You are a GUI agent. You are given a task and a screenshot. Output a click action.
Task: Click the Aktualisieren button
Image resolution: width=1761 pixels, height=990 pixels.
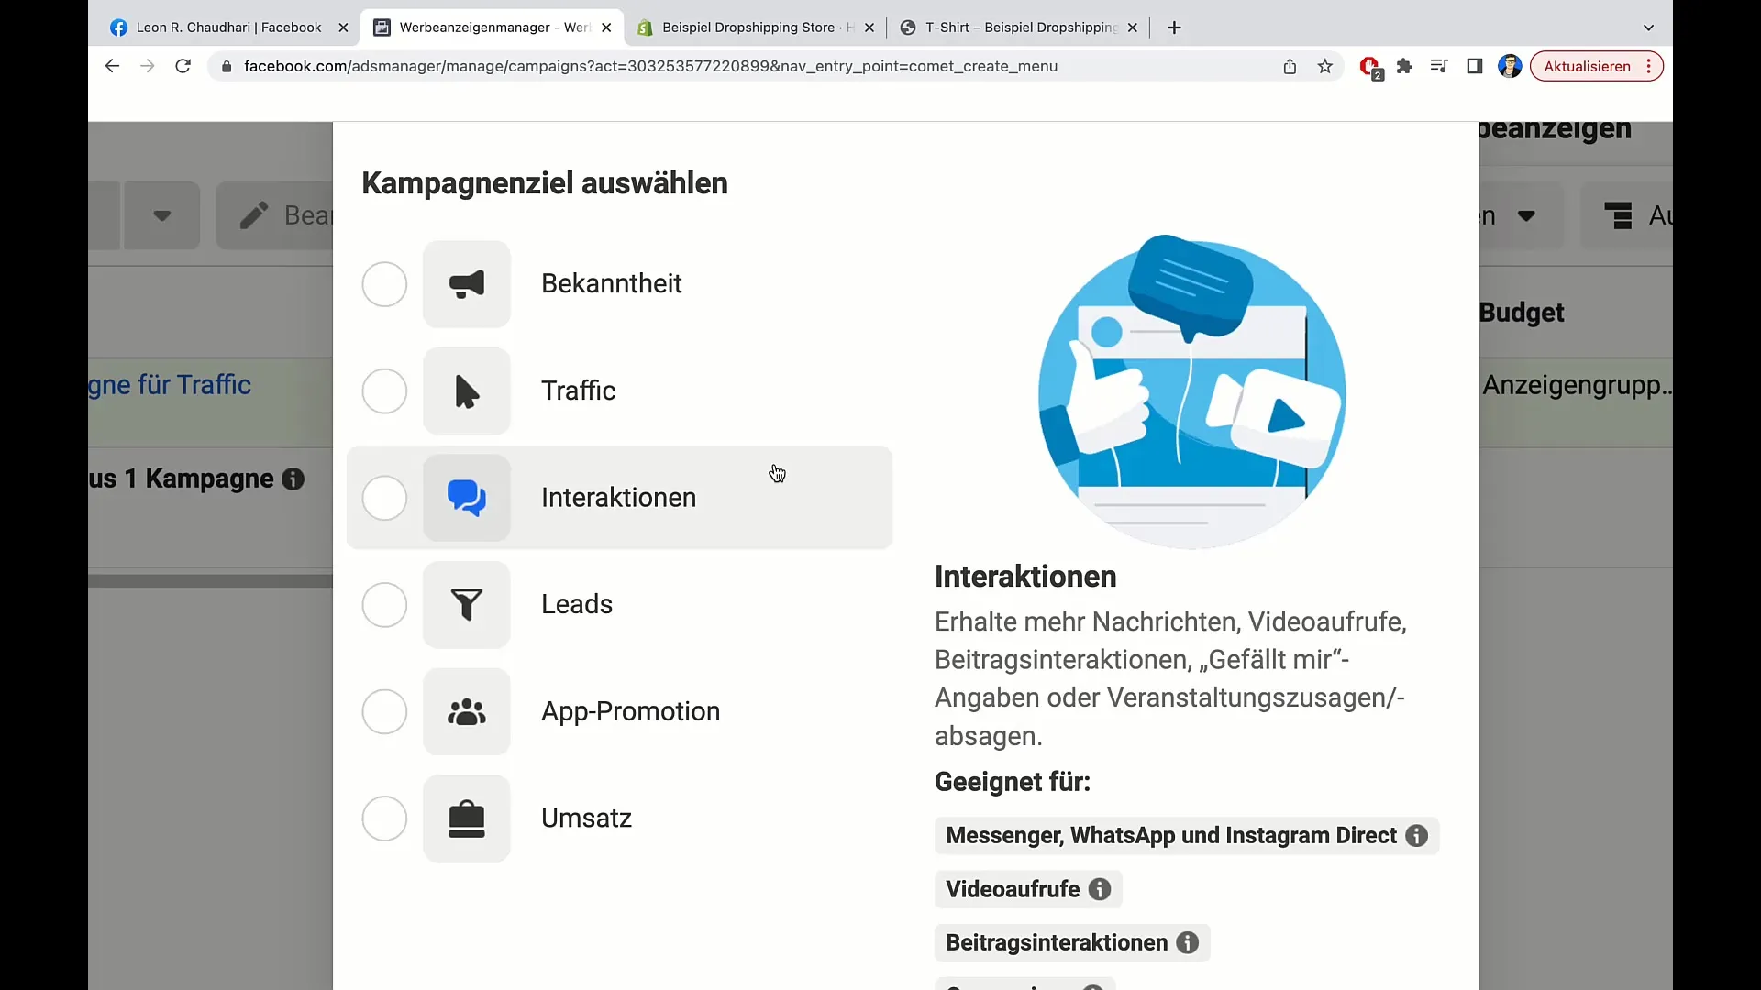(x=1587, y=67)
